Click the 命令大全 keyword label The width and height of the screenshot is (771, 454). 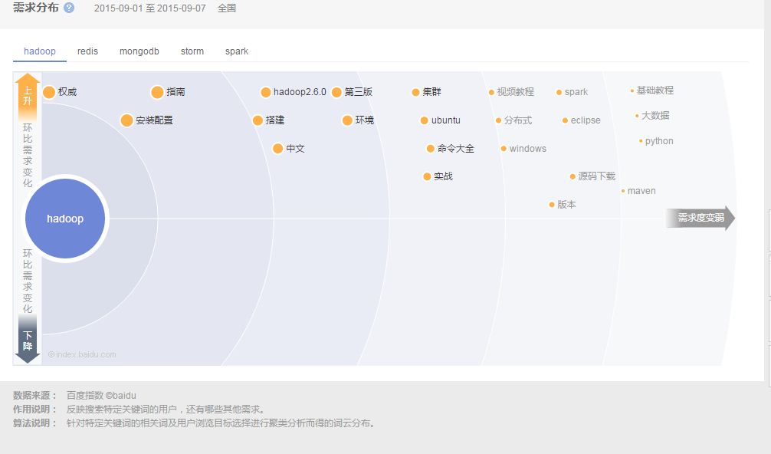(456, 149)
